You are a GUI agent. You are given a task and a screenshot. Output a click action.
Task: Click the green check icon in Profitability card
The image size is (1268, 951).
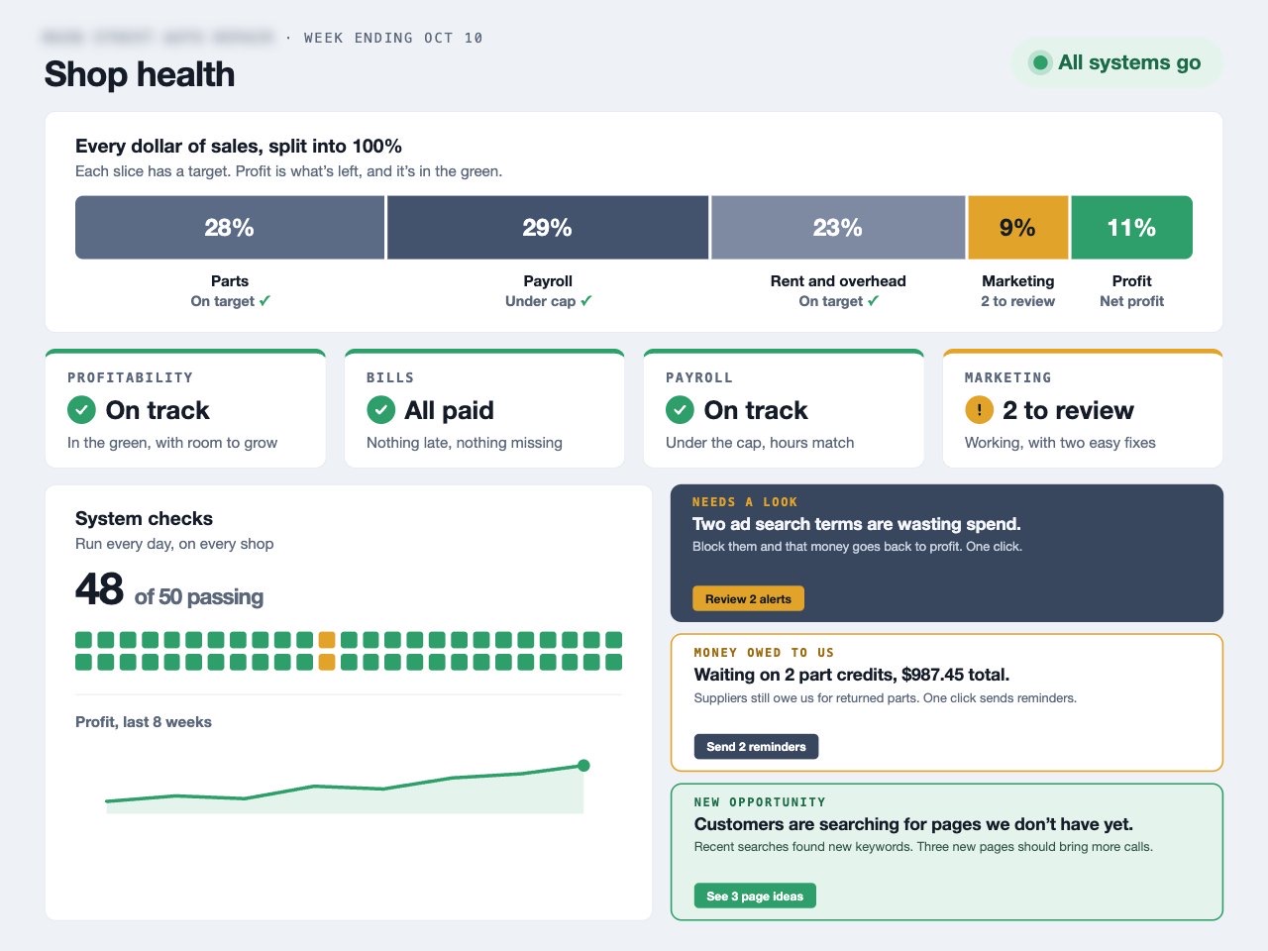[81, 409]
